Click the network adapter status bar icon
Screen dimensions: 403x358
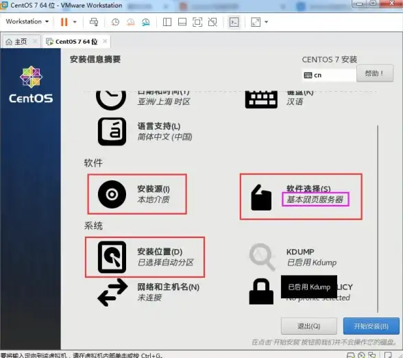[x=371, y=355]
